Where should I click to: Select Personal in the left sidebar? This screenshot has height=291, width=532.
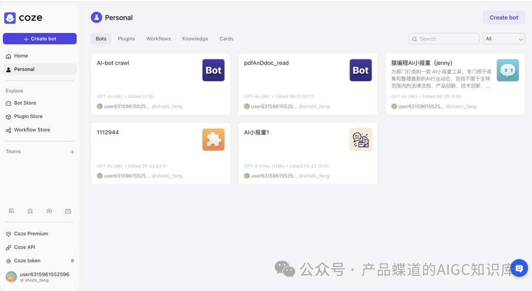pos(40,69)
